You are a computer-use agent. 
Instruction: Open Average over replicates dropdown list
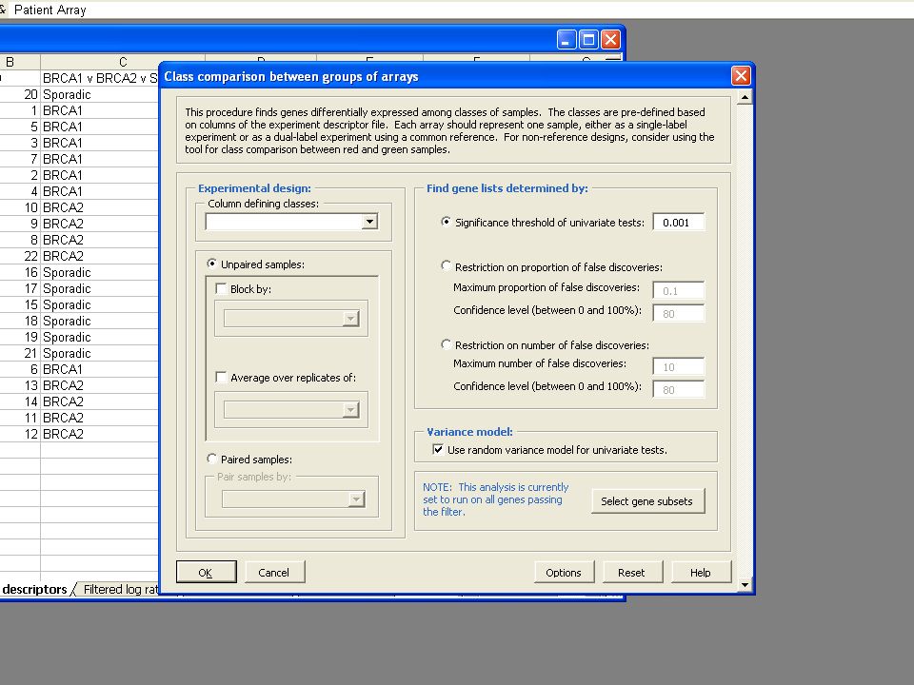pos(350,410)
